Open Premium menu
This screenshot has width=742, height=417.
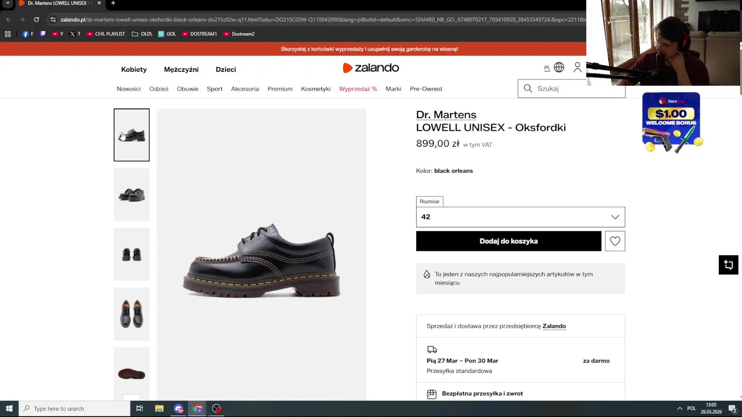[x=280, y=89]
